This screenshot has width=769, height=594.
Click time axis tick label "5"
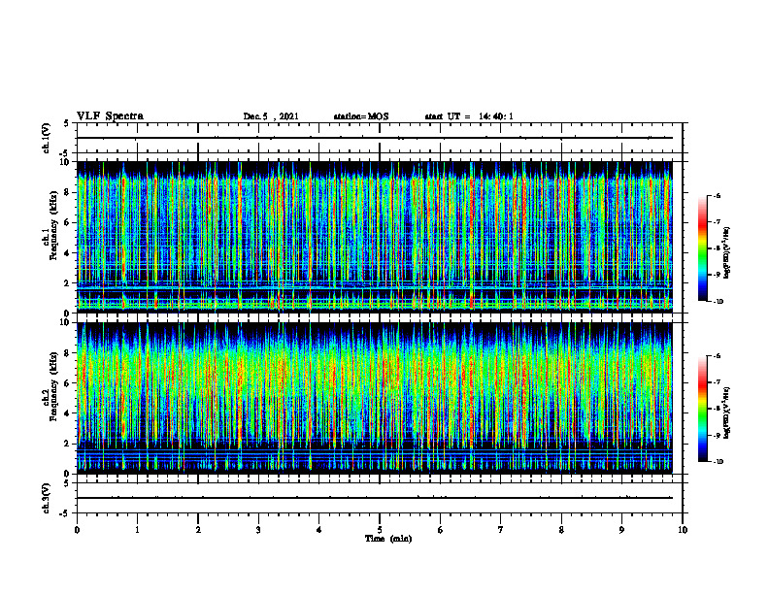[380, 530]
